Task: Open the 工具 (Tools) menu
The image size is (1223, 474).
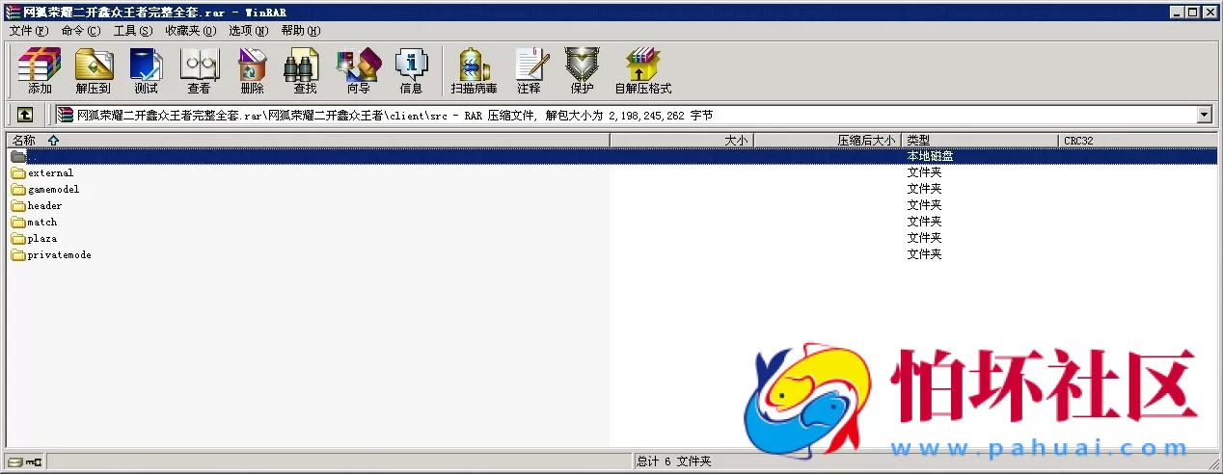Action: click(133, 30)
